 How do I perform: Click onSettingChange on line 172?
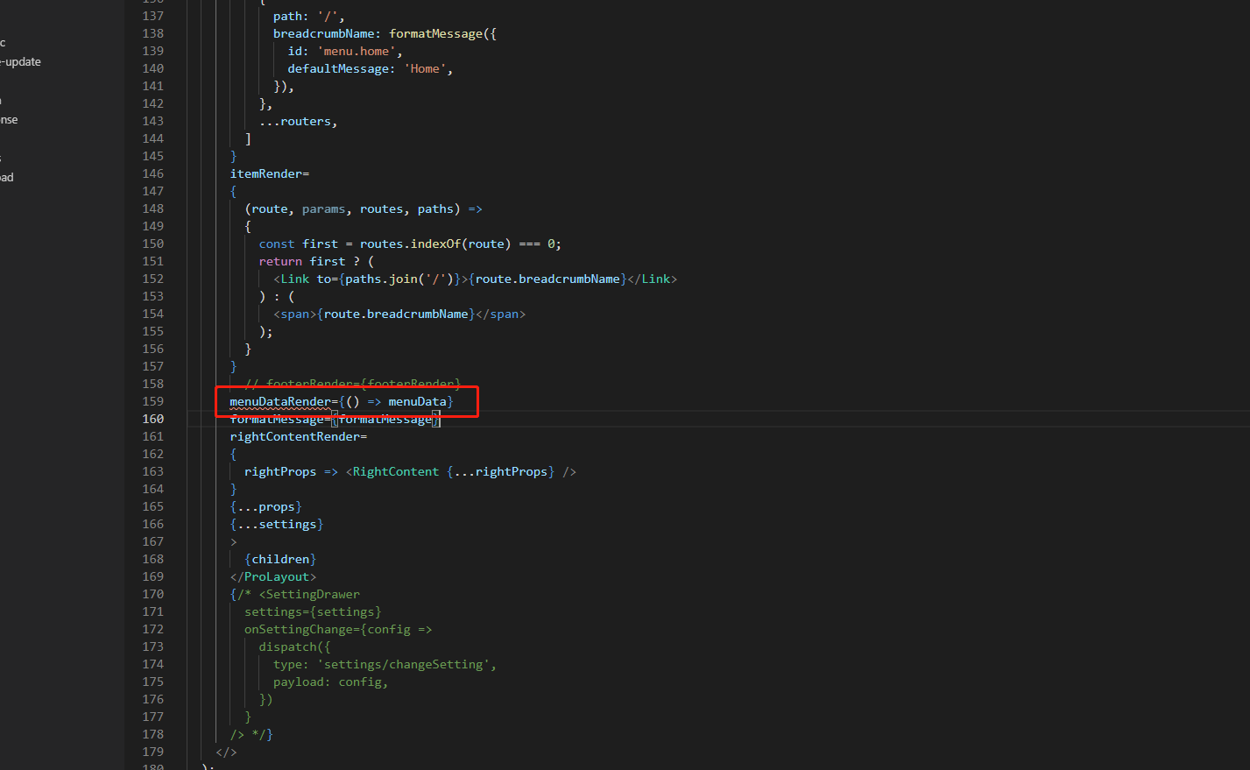[x=299, y=629]
